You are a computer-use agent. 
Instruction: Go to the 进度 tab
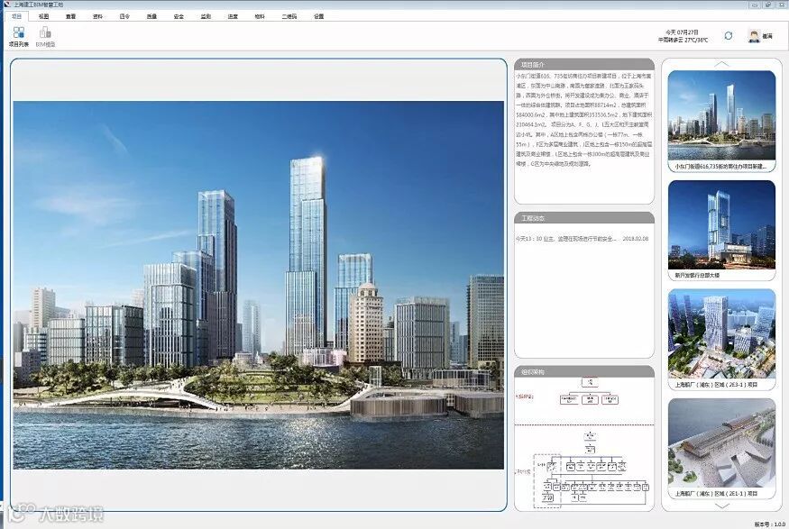(x=233, y=16)
